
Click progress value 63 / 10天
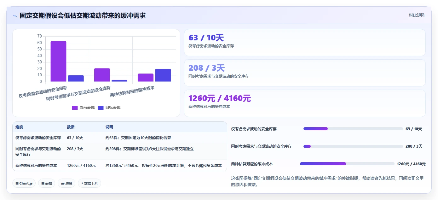tap(413, 129)
